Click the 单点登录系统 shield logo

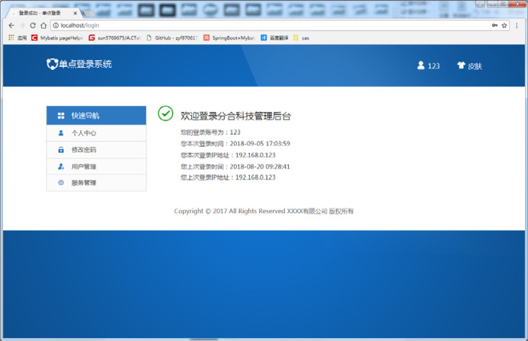[x=52, y=65]
